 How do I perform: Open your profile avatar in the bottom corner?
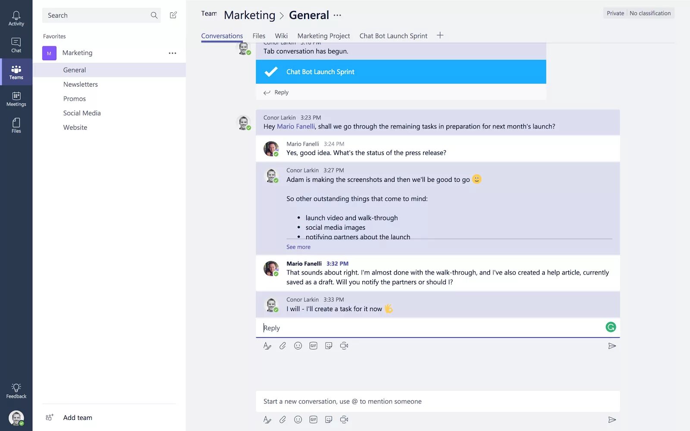pos(16,418)
